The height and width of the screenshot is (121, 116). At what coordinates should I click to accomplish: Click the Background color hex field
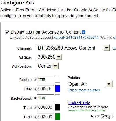(46, 98)
